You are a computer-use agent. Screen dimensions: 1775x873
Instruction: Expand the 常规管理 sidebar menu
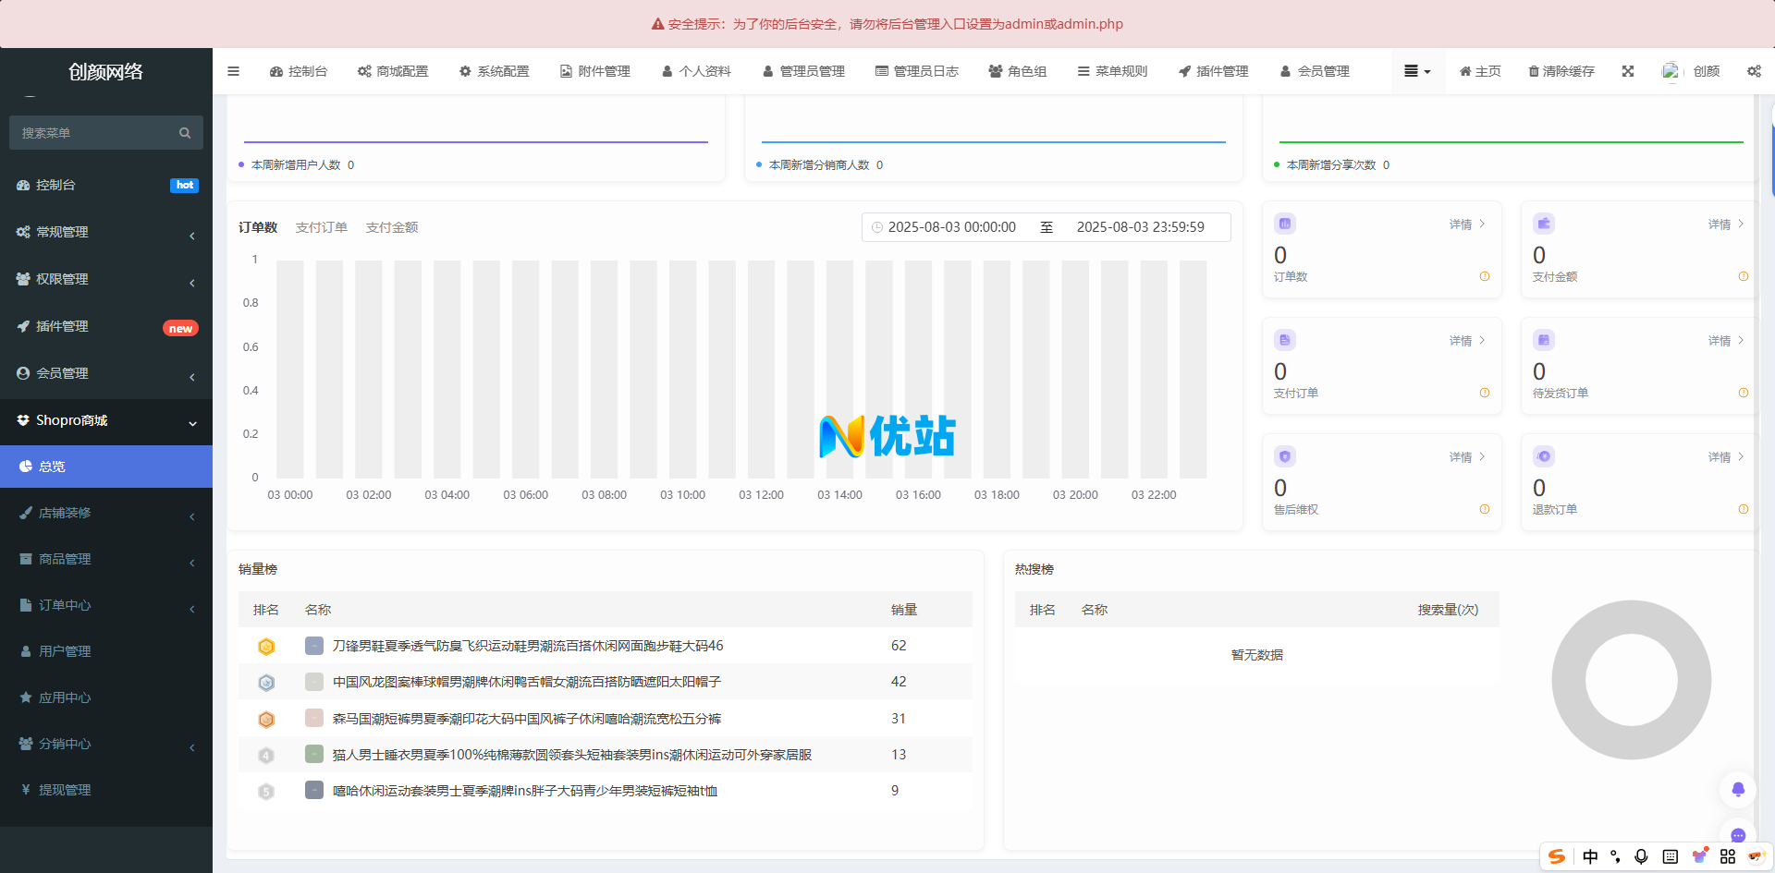[106, 232]
